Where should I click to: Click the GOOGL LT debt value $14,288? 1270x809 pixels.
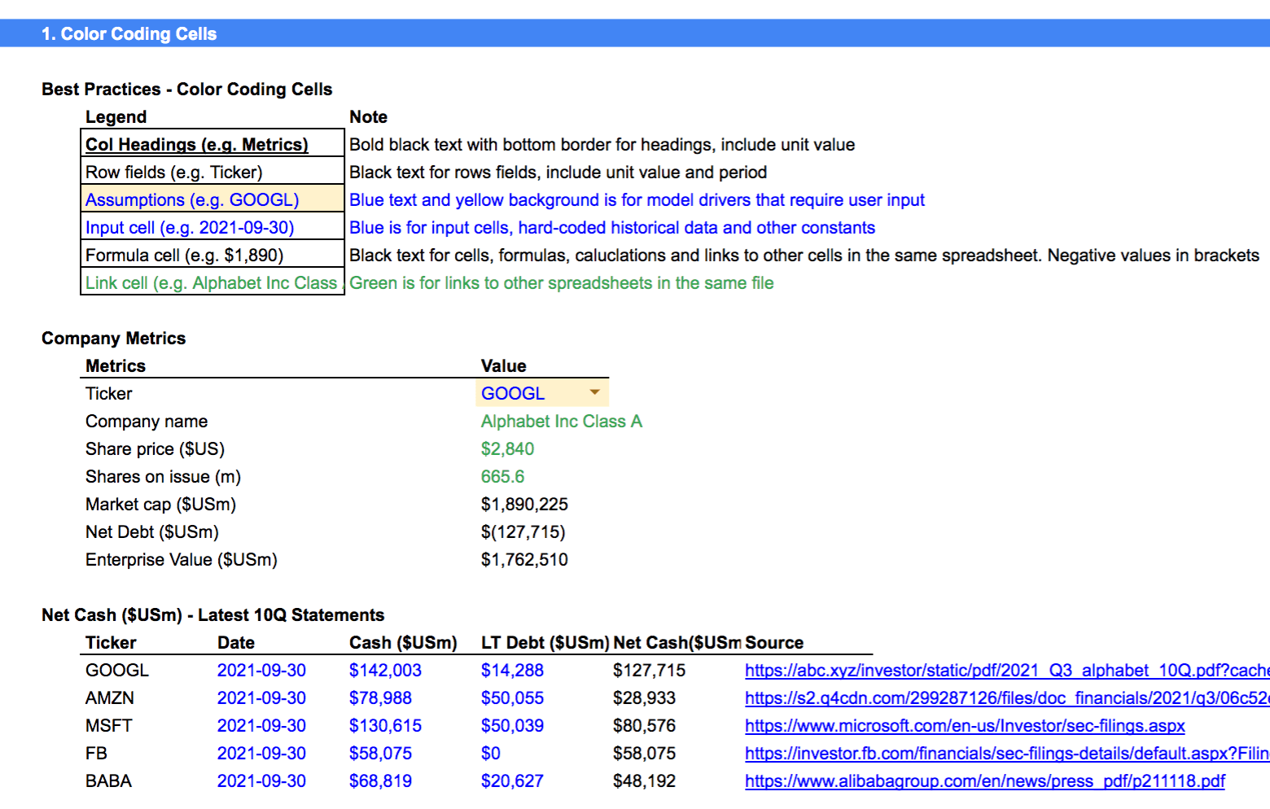coord(512,671)
